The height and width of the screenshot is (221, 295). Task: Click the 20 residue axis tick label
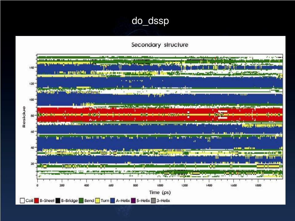pos(32,164)
